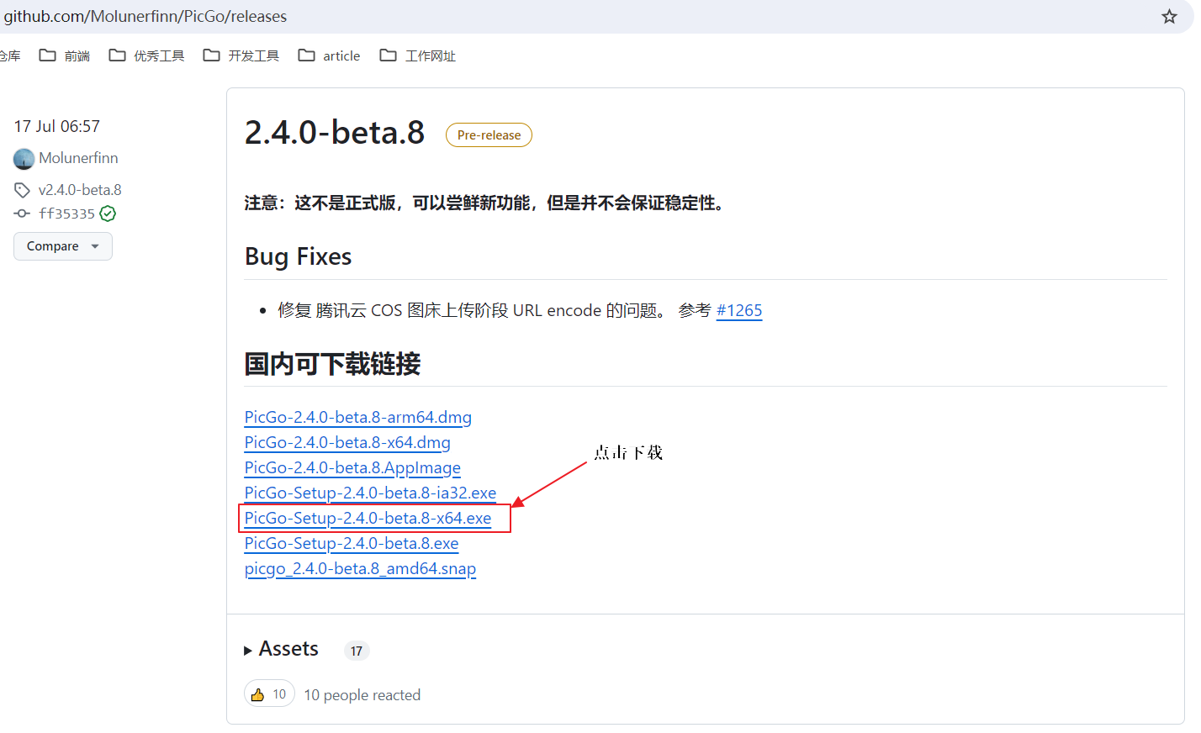Download PicGo-2.4.0-beta.8-arm64.dmg

point(357,418)
